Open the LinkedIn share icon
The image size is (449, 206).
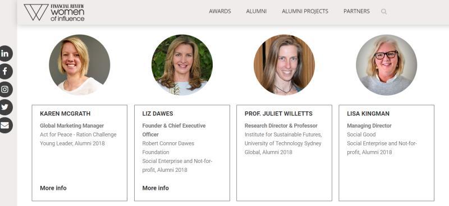pos(5,53)
